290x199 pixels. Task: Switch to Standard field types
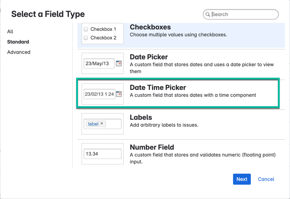pos(18,42)
